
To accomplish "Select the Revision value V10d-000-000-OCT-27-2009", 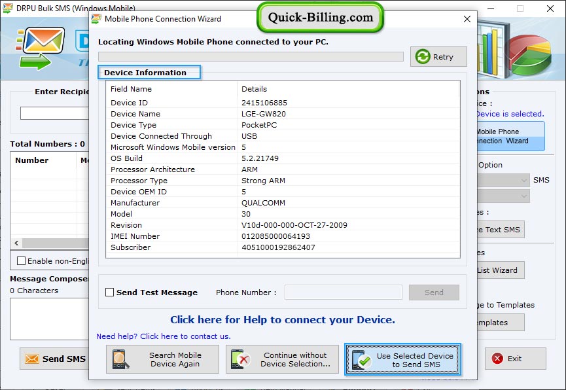I will 294,225.
